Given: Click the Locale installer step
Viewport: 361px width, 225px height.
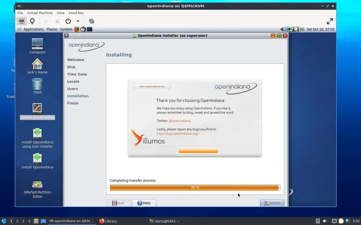Looking at the screenshot, I should (x=73, y=81).
